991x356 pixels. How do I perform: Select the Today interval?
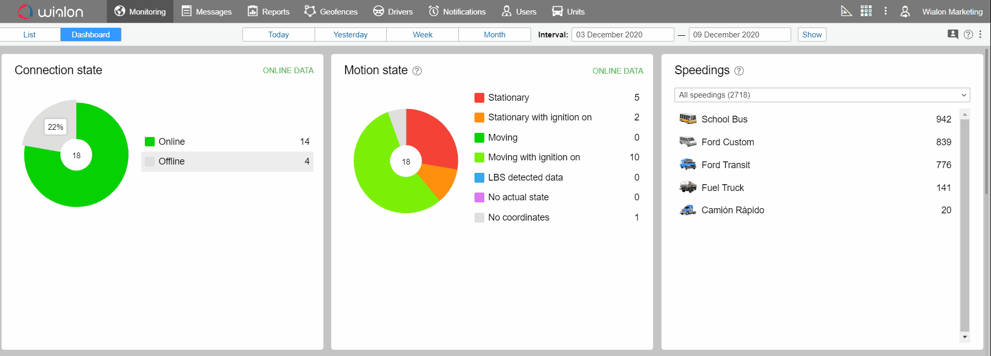point(279,34)
